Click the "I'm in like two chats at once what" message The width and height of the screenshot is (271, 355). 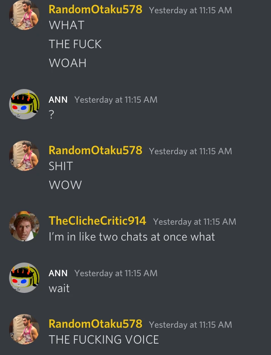coord(132,237)
